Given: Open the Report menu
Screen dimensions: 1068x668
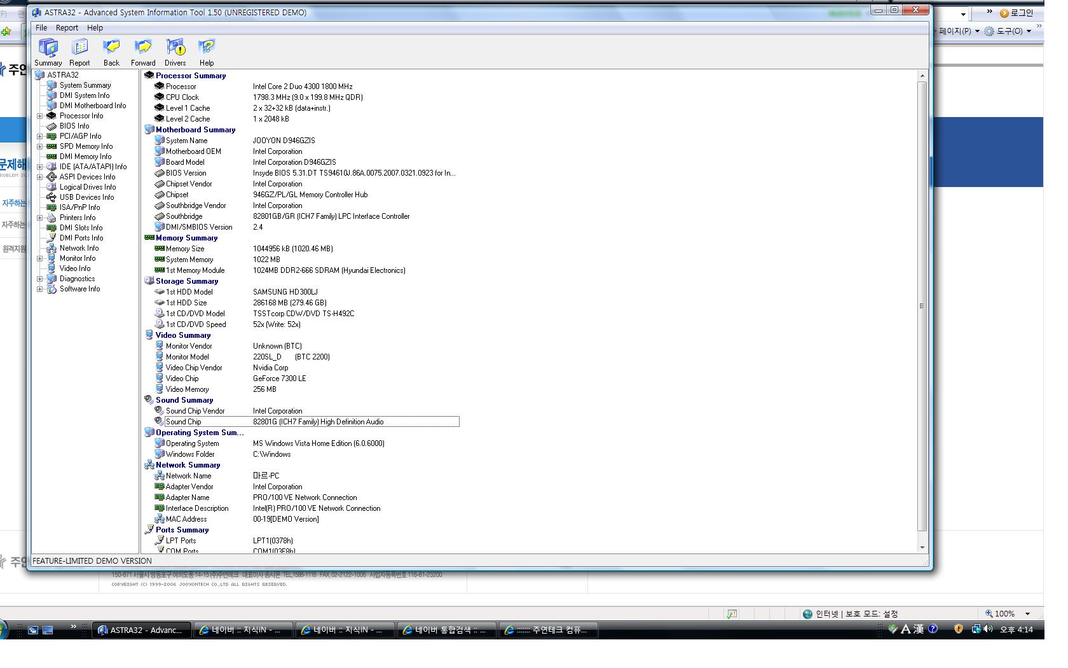Looking at the screenshot, I should tap(67, 28).
